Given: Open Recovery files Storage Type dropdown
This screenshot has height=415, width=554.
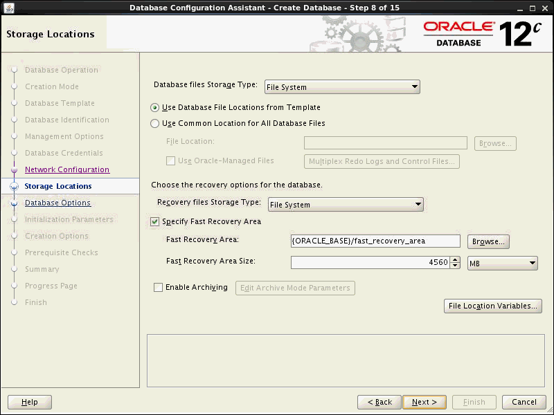Looking at the screenshot, I should 346,204.
